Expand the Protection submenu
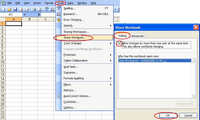The height and width of the screenshot is (120, 200). click(111, 55)
